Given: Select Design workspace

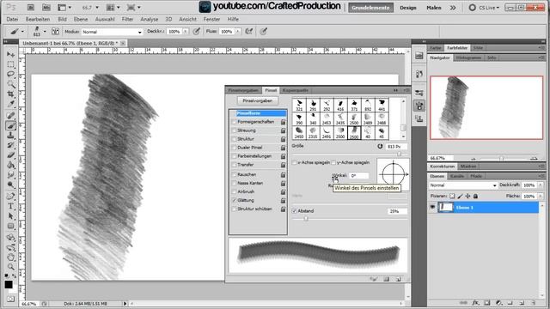Looking at the screenshot, I should (408, 8).
